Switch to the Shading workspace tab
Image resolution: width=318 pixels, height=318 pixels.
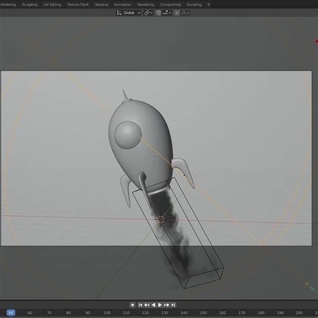pyautogui.click(x=101, y=5)
